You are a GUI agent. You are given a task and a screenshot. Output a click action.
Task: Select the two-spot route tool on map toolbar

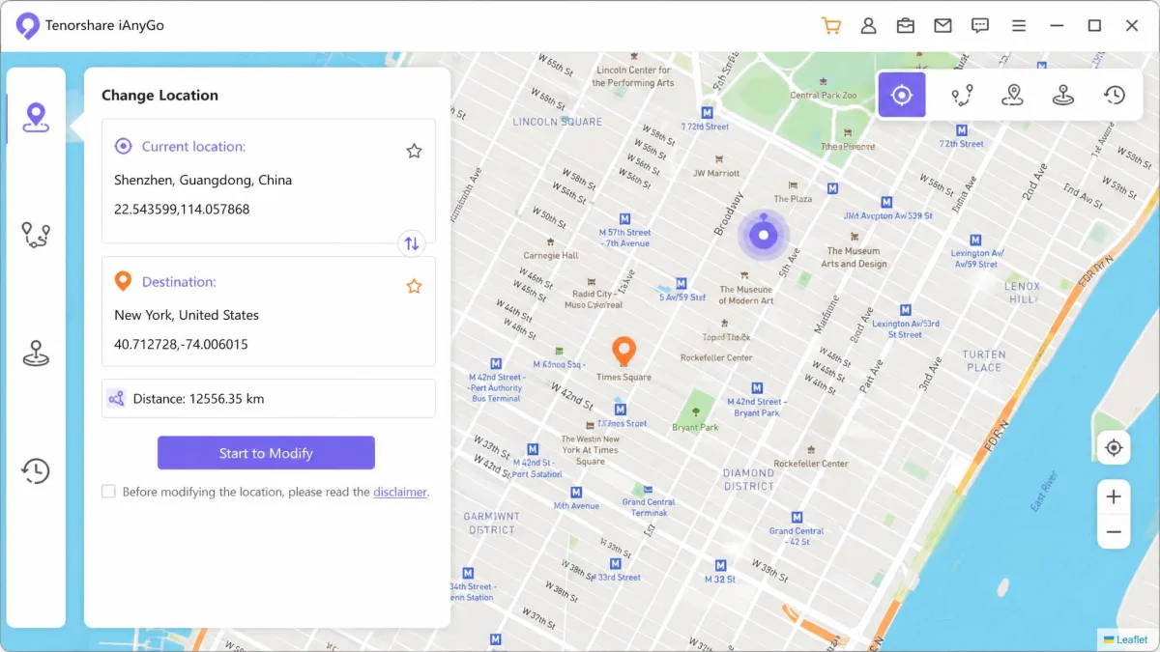962,95
